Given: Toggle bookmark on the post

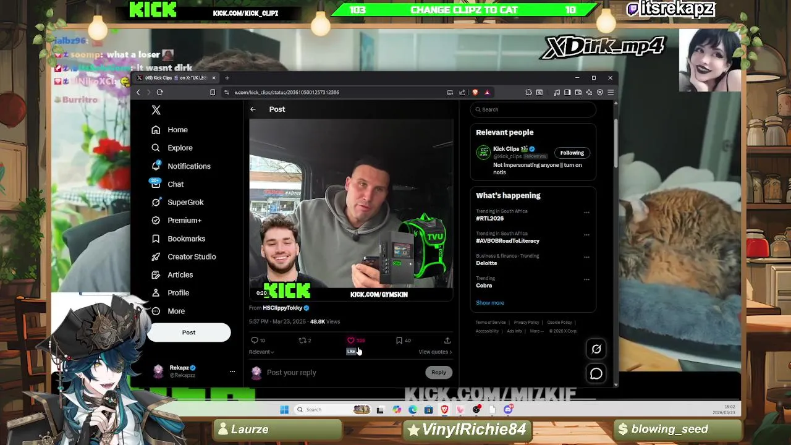Looking at the screenshot, I should point(399,341).
